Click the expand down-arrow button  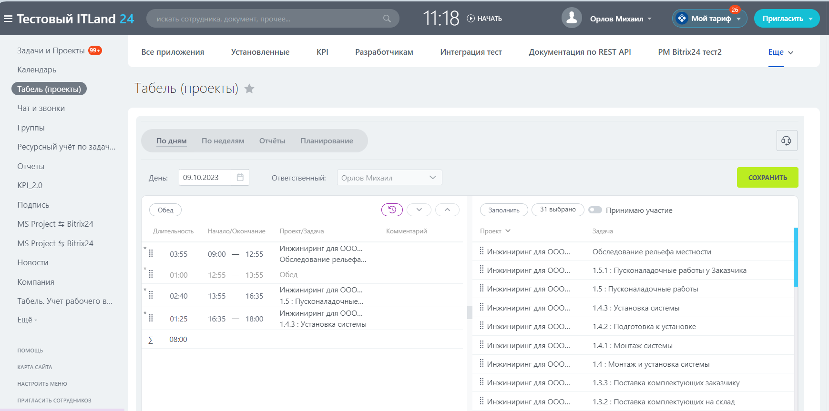(x=419, y=210)
